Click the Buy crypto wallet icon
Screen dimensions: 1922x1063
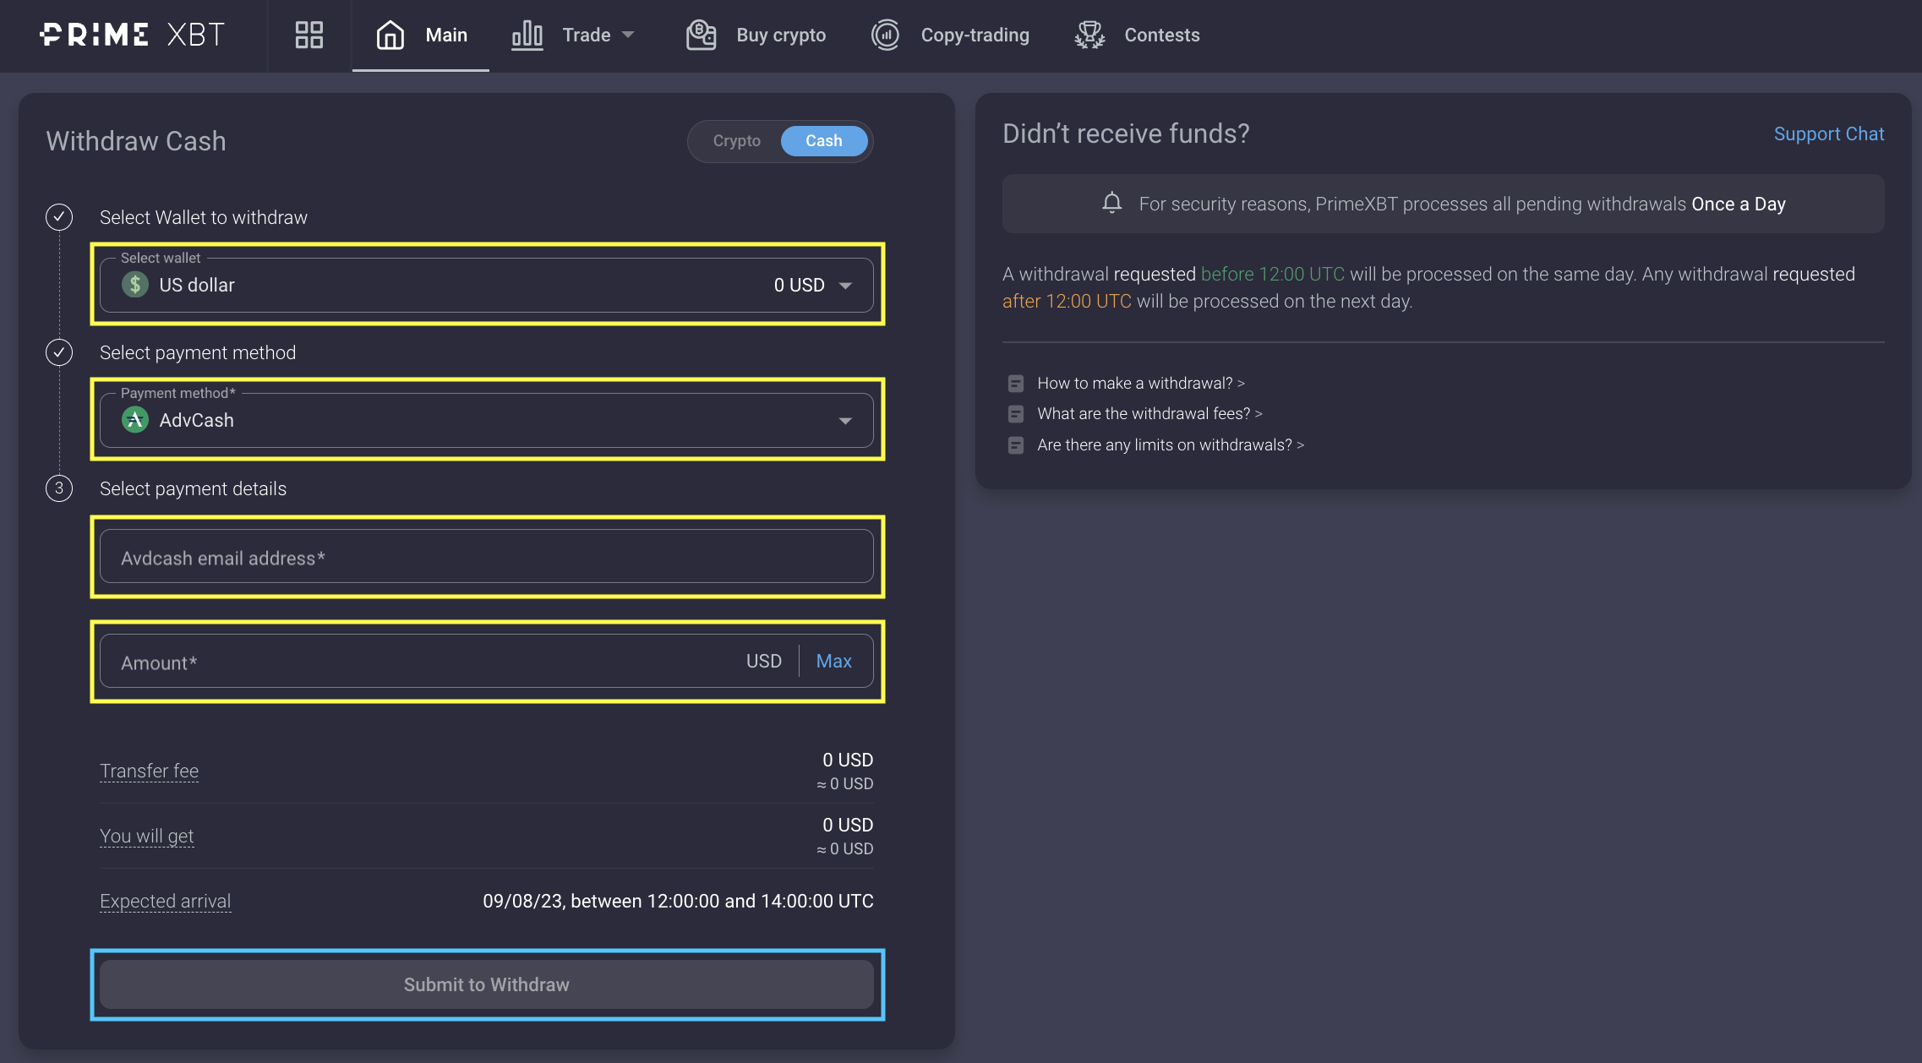[701, 35]
